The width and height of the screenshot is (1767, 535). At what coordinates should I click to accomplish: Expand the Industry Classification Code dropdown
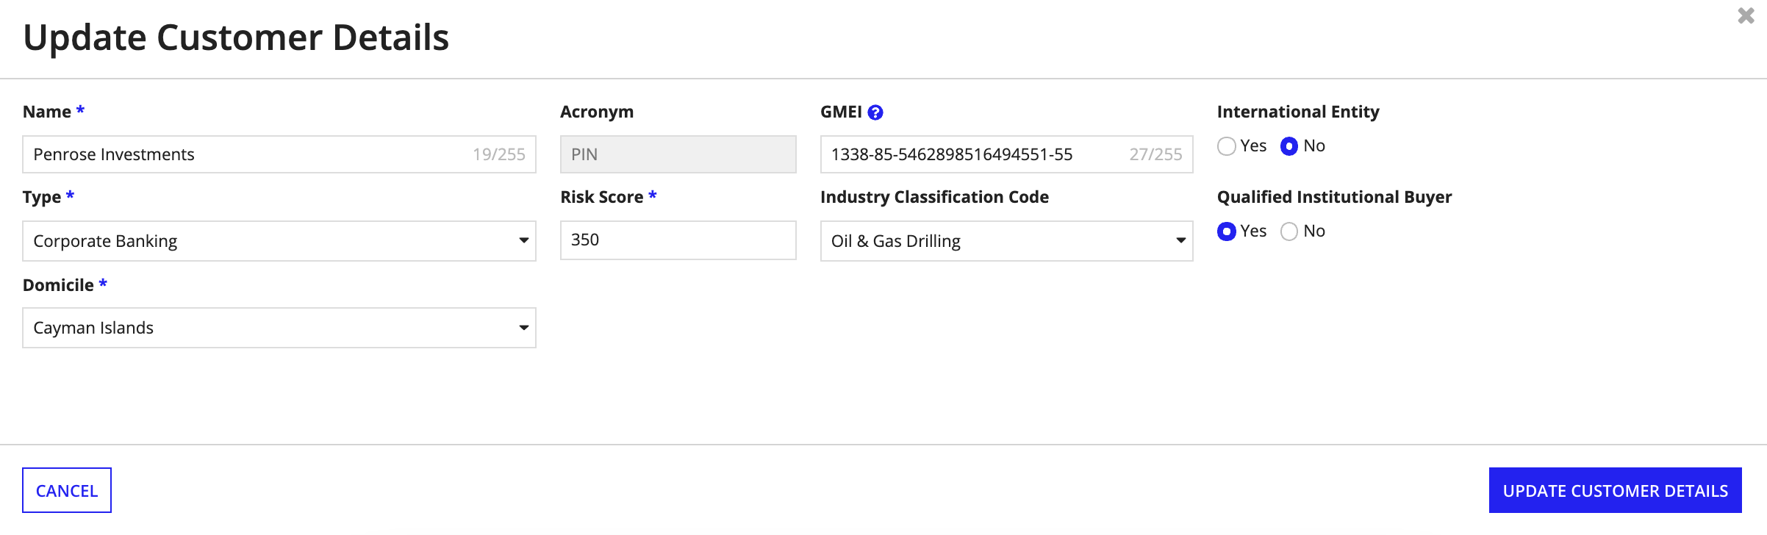click(x=1006, y=241)
